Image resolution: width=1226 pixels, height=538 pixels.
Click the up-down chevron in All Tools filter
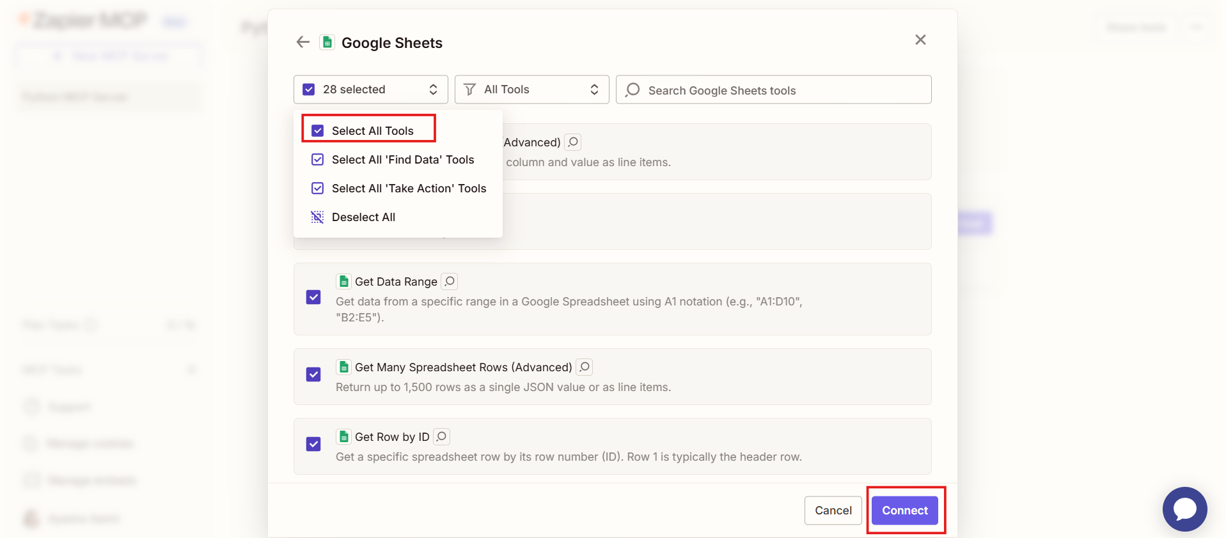pyautogui.click(x=594, y=89)
